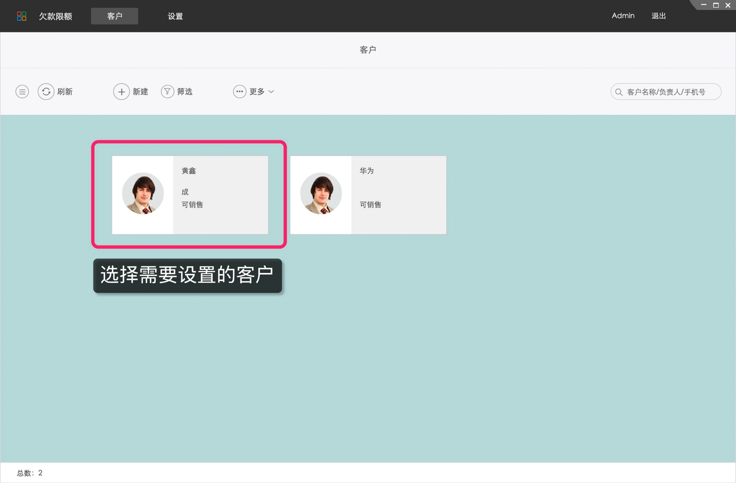Click the colorful grid app logo icon
The image size is (736, 483).
coord(22,16)
